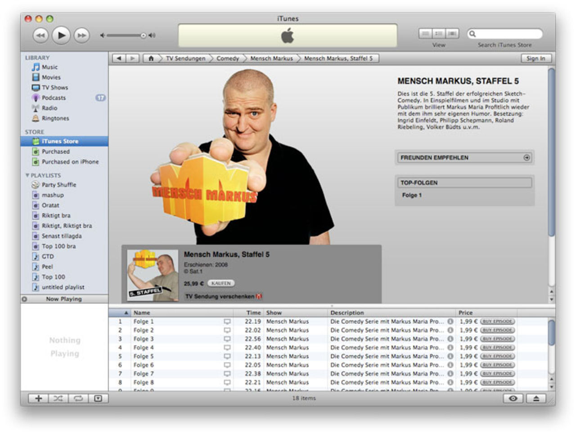This screenshot has width=576, height=434.
Task: Click the Play button
Action: (61, 35)
